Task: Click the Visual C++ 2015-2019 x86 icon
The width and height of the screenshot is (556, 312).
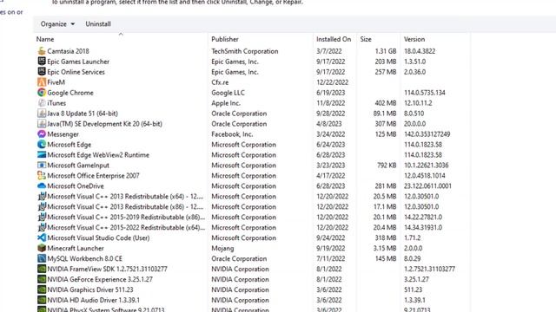Action: [42, 217]
